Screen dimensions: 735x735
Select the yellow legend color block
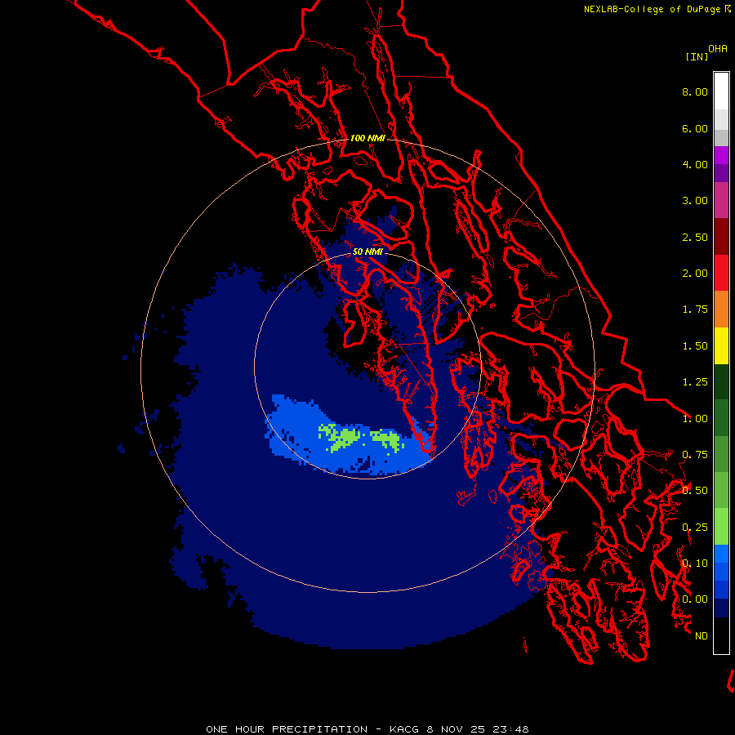pos(721,345)
